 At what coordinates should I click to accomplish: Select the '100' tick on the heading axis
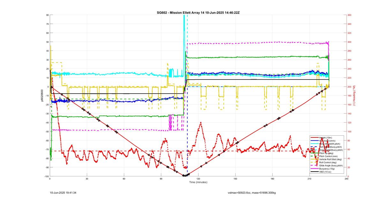[x=349, y=131]
